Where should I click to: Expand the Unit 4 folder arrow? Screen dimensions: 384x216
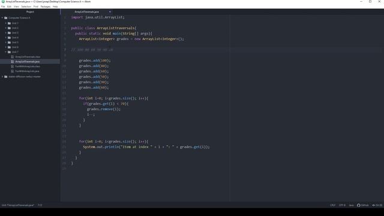[x=6, y=37]
